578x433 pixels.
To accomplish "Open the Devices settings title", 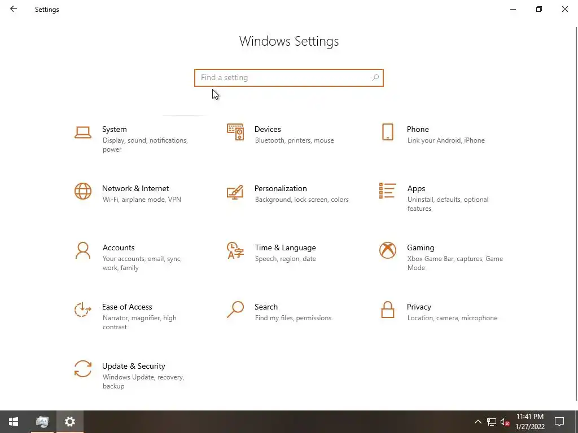I will [x=268, y=129].
